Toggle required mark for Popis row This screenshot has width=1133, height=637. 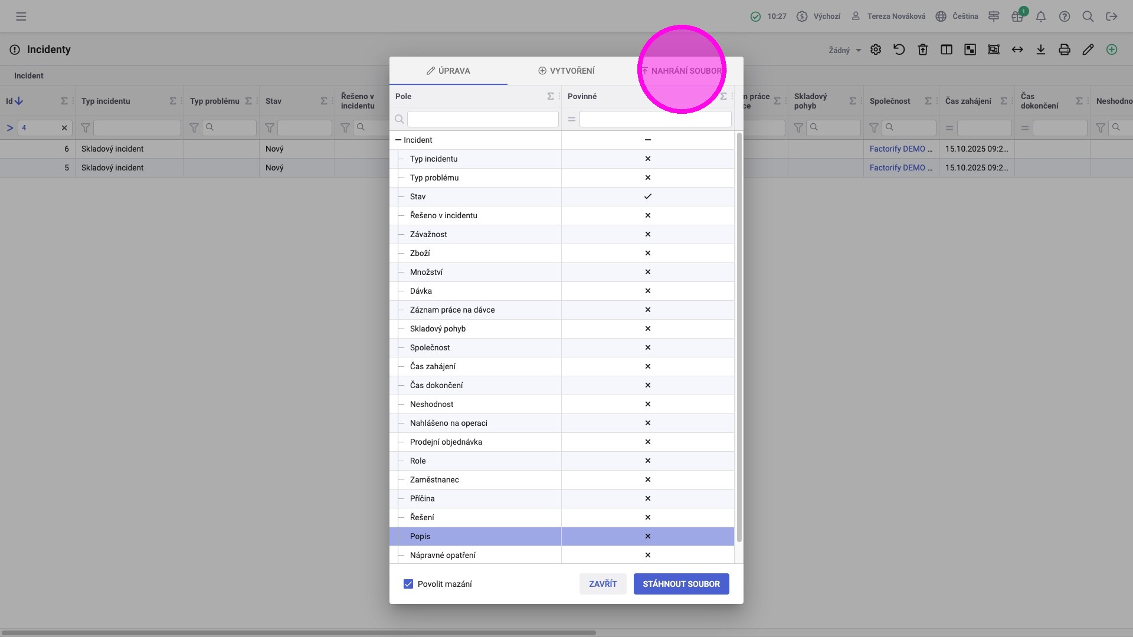pos(647,536)
